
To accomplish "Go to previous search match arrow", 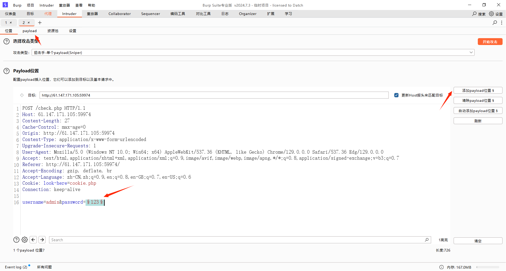I will click(33, 240).
